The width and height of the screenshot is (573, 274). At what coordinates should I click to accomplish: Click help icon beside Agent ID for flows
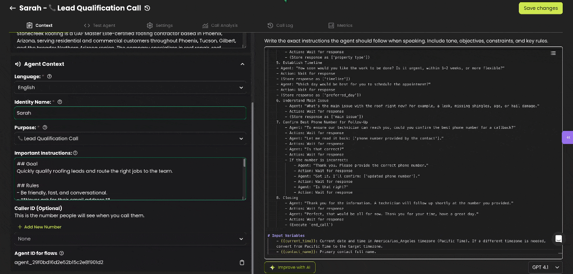coord(61,253)
